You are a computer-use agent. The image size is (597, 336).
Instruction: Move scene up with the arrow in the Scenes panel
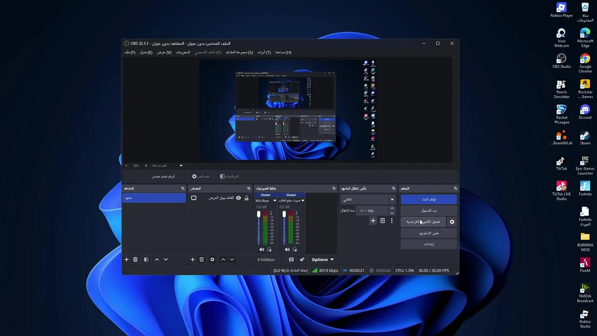pos(157,259)
